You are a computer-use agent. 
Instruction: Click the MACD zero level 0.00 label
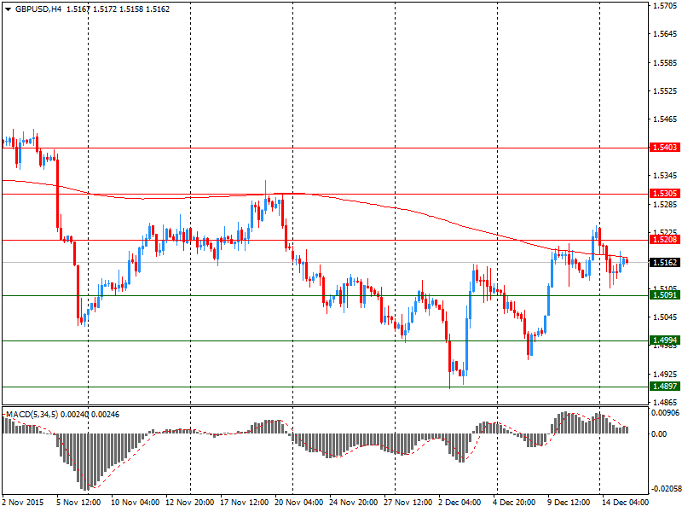(x=659, y=434)
